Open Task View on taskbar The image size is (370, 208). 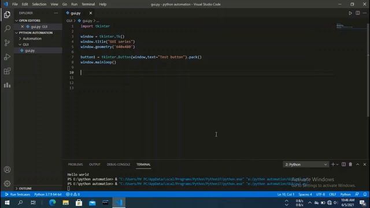[x=34, y=203]
